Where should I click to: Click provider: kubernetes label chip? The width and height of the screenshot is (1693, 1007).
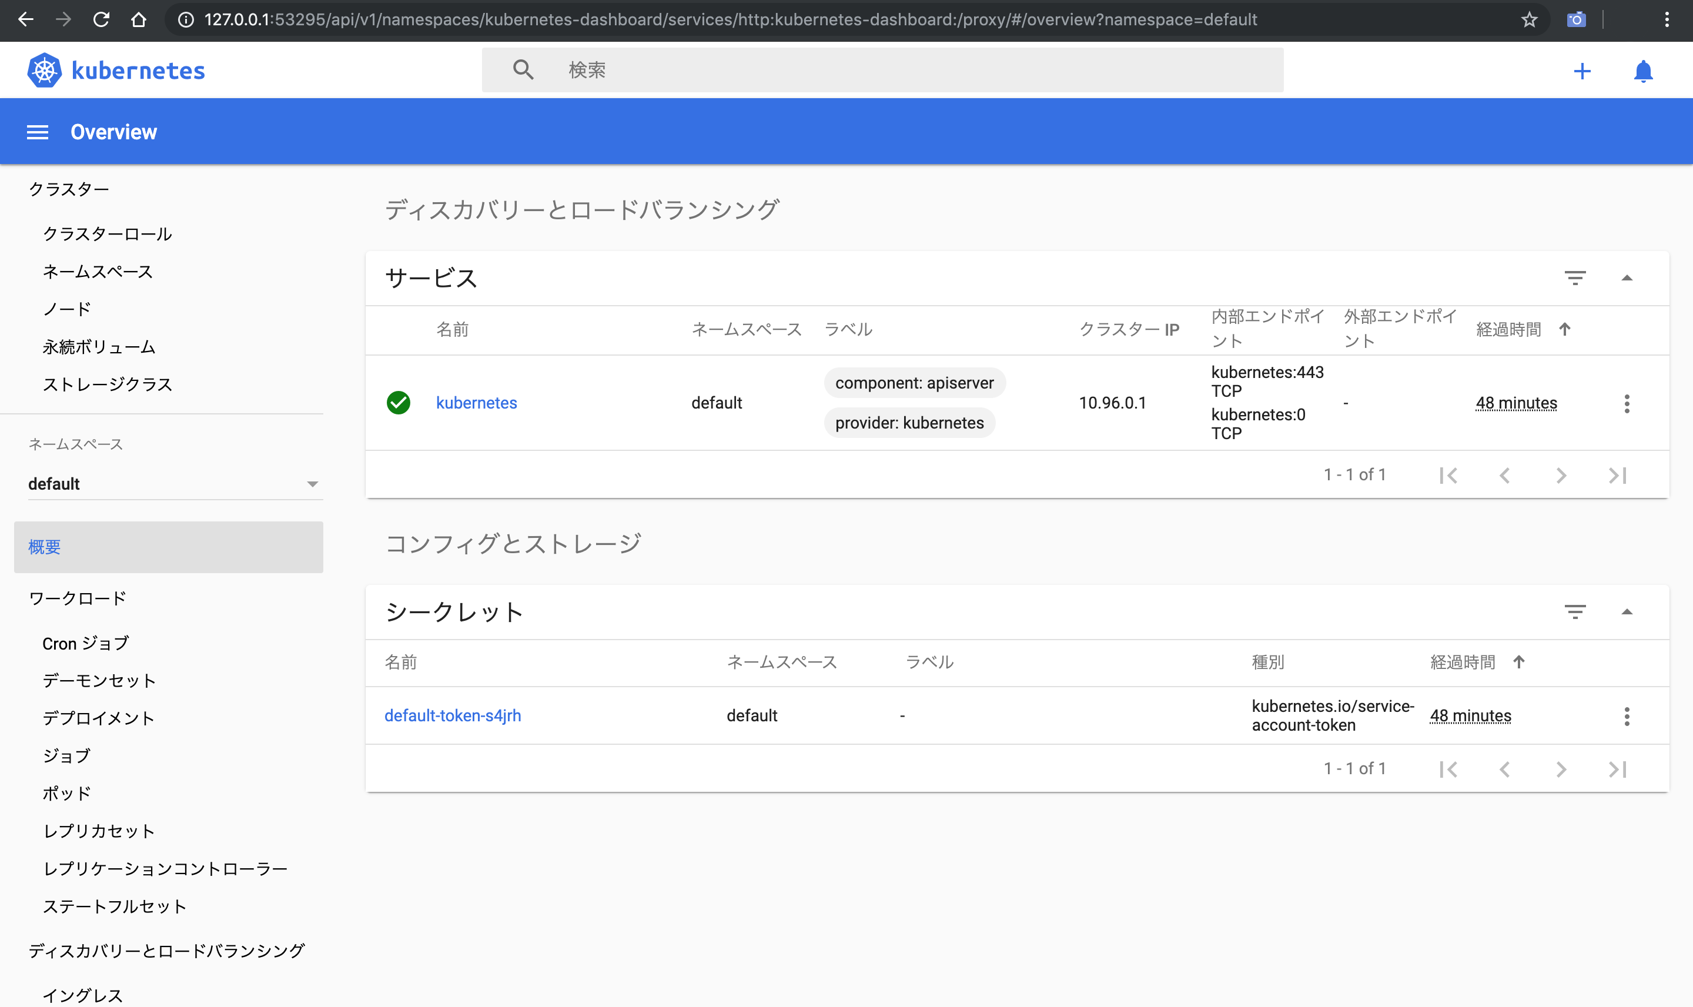coord(909,423)
